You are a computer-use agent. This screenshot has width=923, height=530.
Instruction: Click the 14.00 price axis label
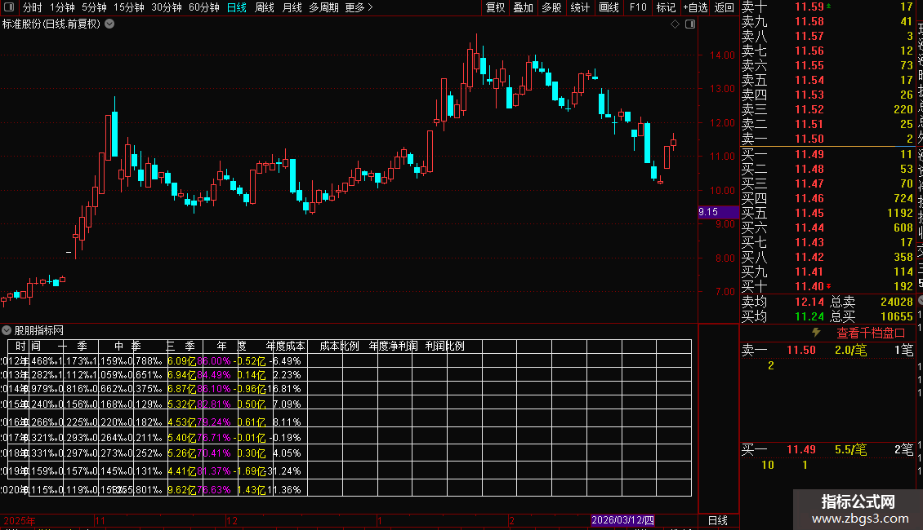coord(722,55)
